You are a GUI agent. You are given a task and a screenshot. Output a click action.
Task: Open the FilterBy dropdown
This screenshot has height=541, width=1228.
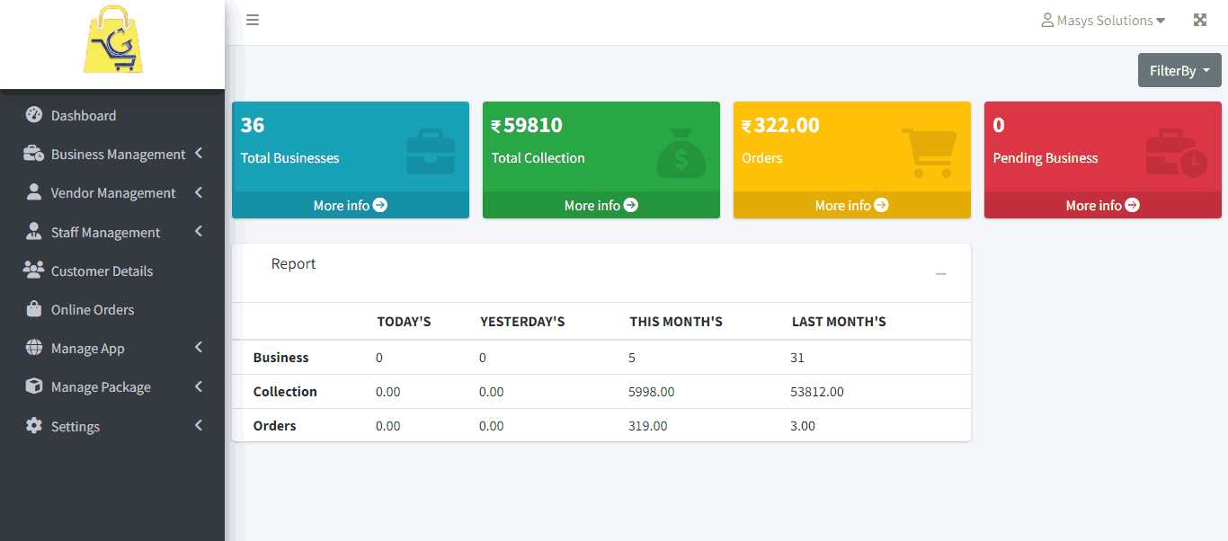[1179, 70]
